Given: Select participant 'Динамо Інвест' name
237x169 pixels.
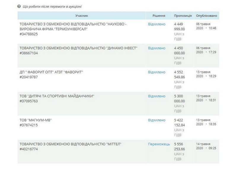Looking at the screenshot, I should (x=79, y=48).
